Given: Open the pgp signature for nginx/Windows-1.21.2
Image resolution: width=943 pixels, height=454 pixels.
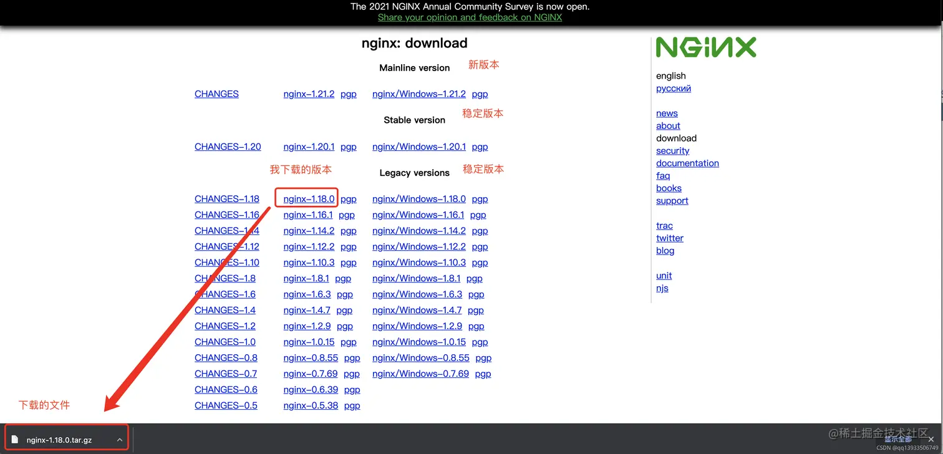Looking at the screenshot, I should (x=480, y=94).
